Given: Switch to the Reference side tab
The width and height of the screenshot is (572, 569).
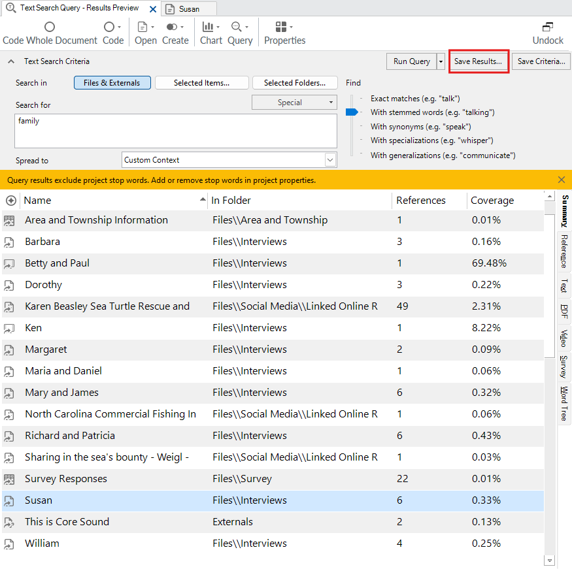Looking at the screenshot, I should click(564, 252).
